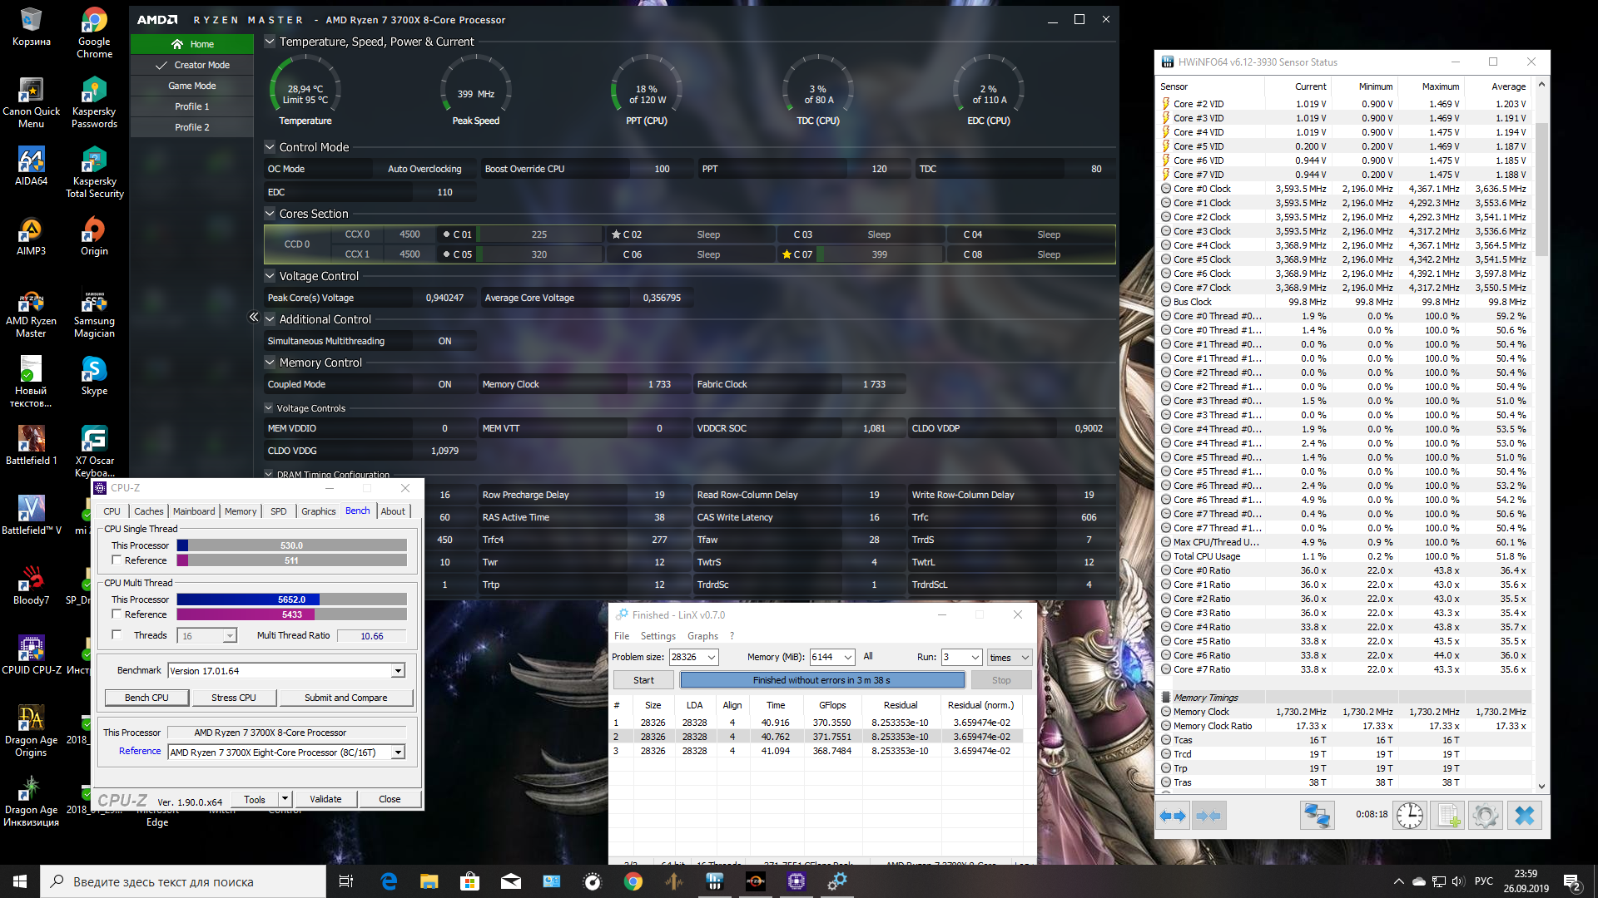Check the CPU Single Thread Reference checkbox
This screenshot has height=898, width=1598.
[117, 560]
